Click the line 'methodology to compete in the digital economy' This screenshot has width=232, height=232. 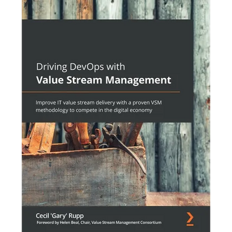94,110
